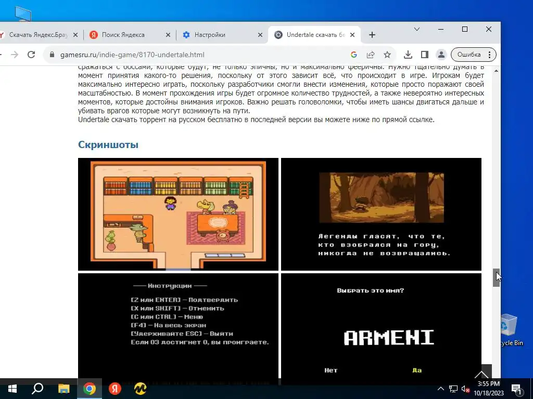Screen dimensions: 533x399
Task: Click the Ошибка update button
Action: coord(473,55)
